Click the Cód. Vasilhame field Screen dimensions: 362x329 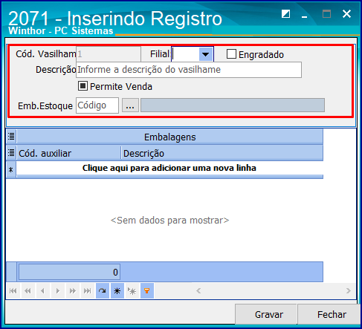point(109,54)
